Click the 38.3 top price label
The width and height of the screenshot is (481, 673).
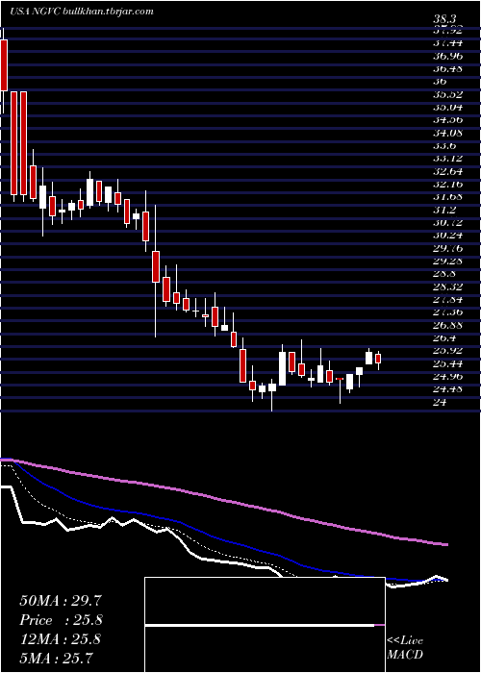click(444, 19)
